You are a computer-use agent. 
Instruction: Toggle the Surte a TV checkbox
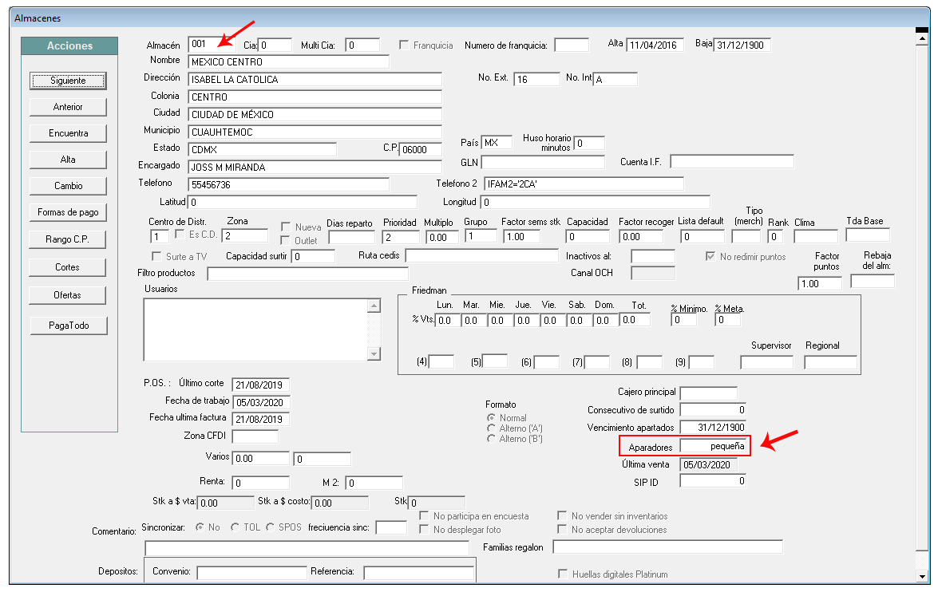(x=156, y=256)
